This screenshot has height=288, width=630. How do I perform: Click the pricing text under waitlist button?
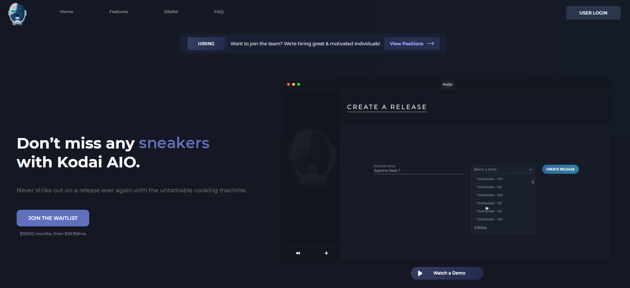53,234
